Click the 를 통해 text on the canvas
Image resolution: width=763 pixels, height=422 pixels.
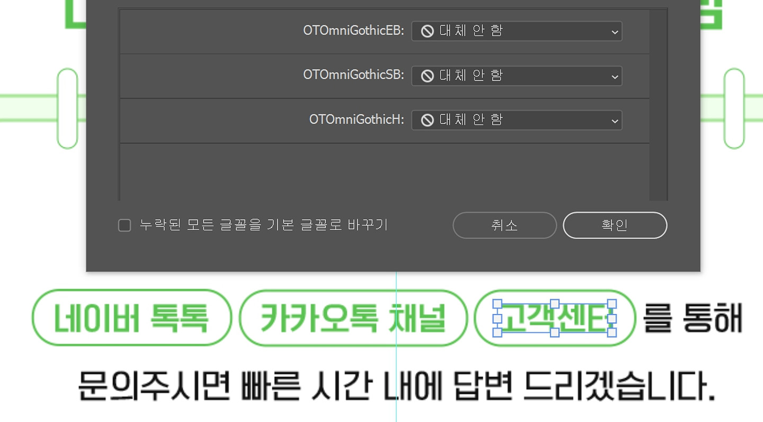click(x=692, y=318)
